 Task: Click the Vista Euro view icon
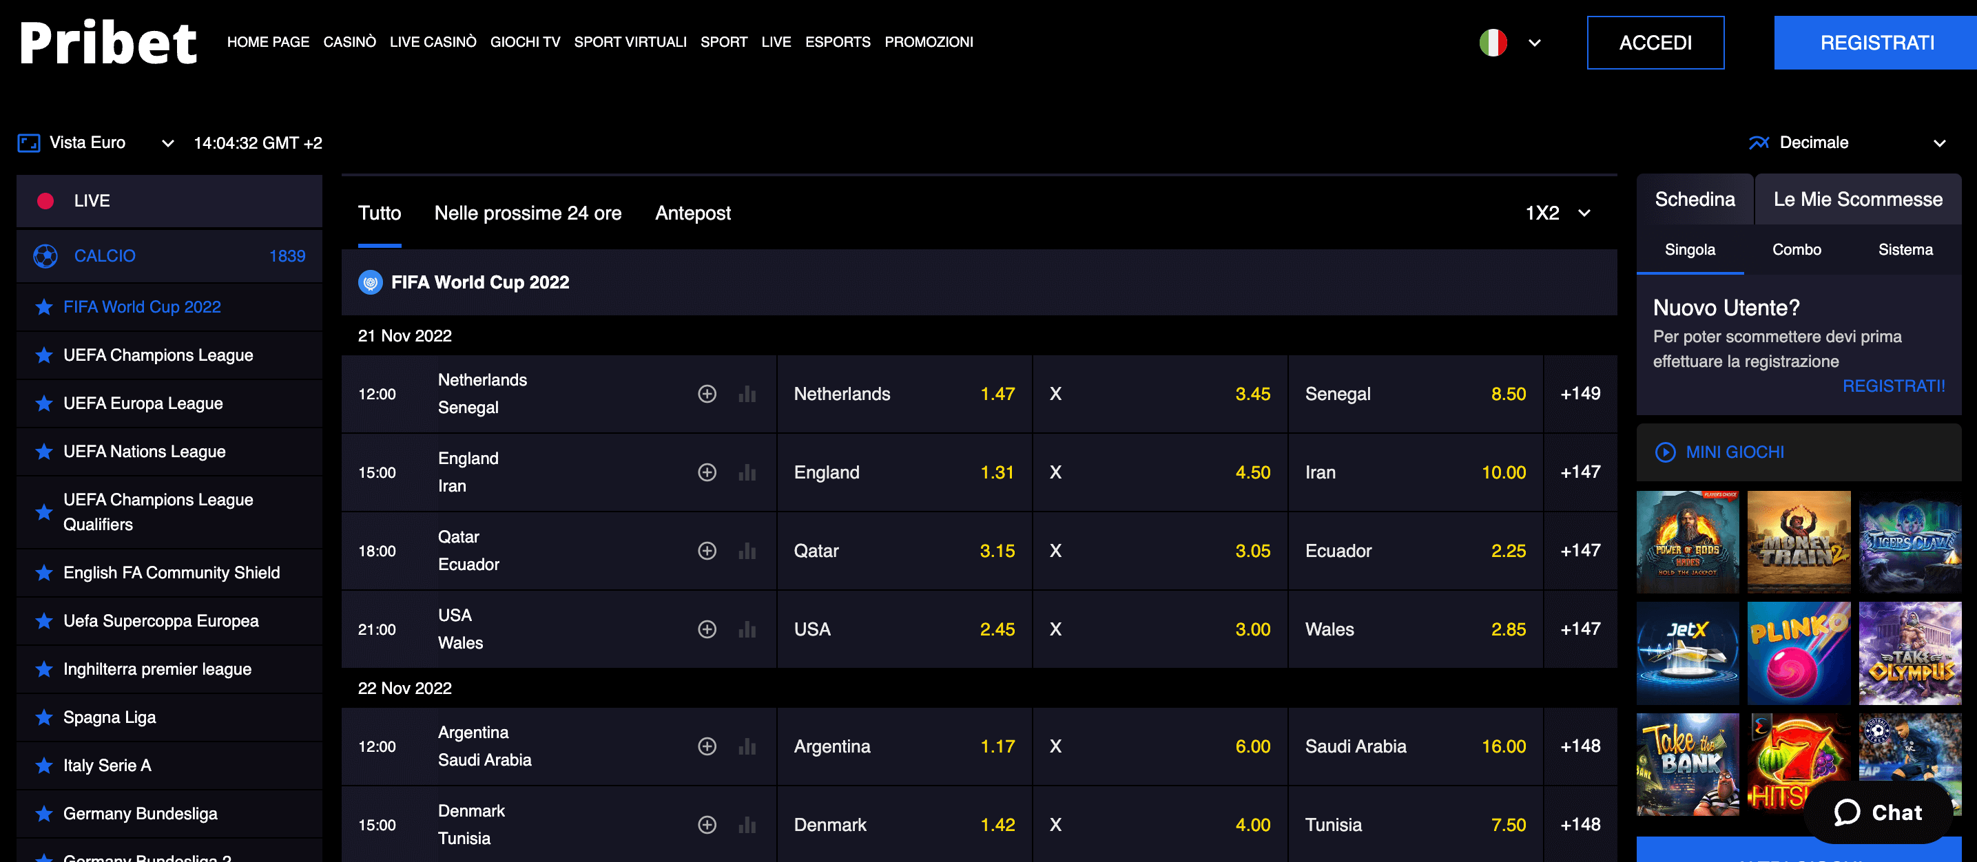point(28,143)
